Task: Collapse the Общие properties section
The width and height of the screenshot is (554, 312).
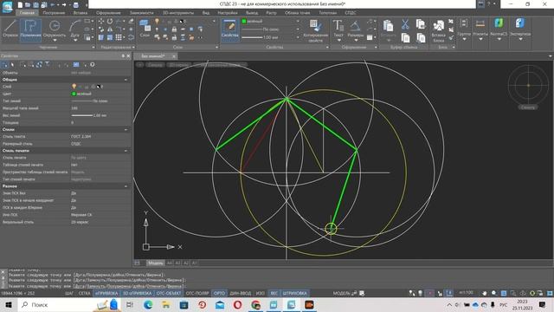Action: pos(126,80)
